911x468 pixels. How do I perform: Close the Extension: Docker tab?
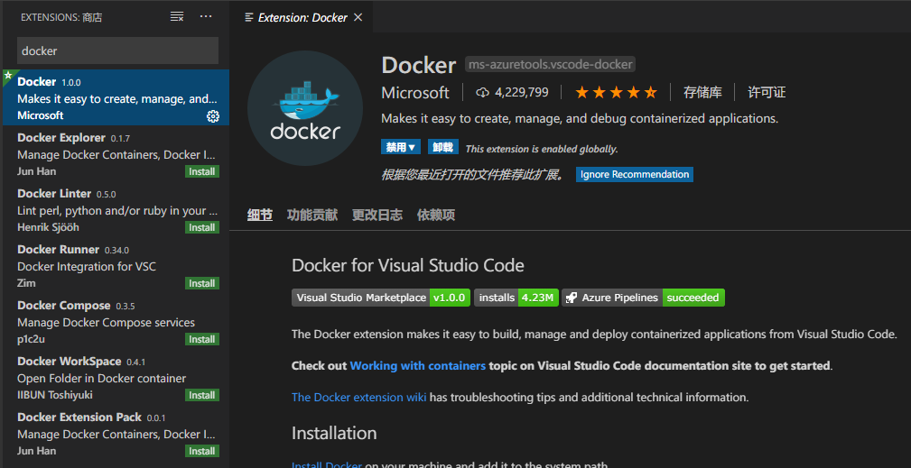(358, 18)
